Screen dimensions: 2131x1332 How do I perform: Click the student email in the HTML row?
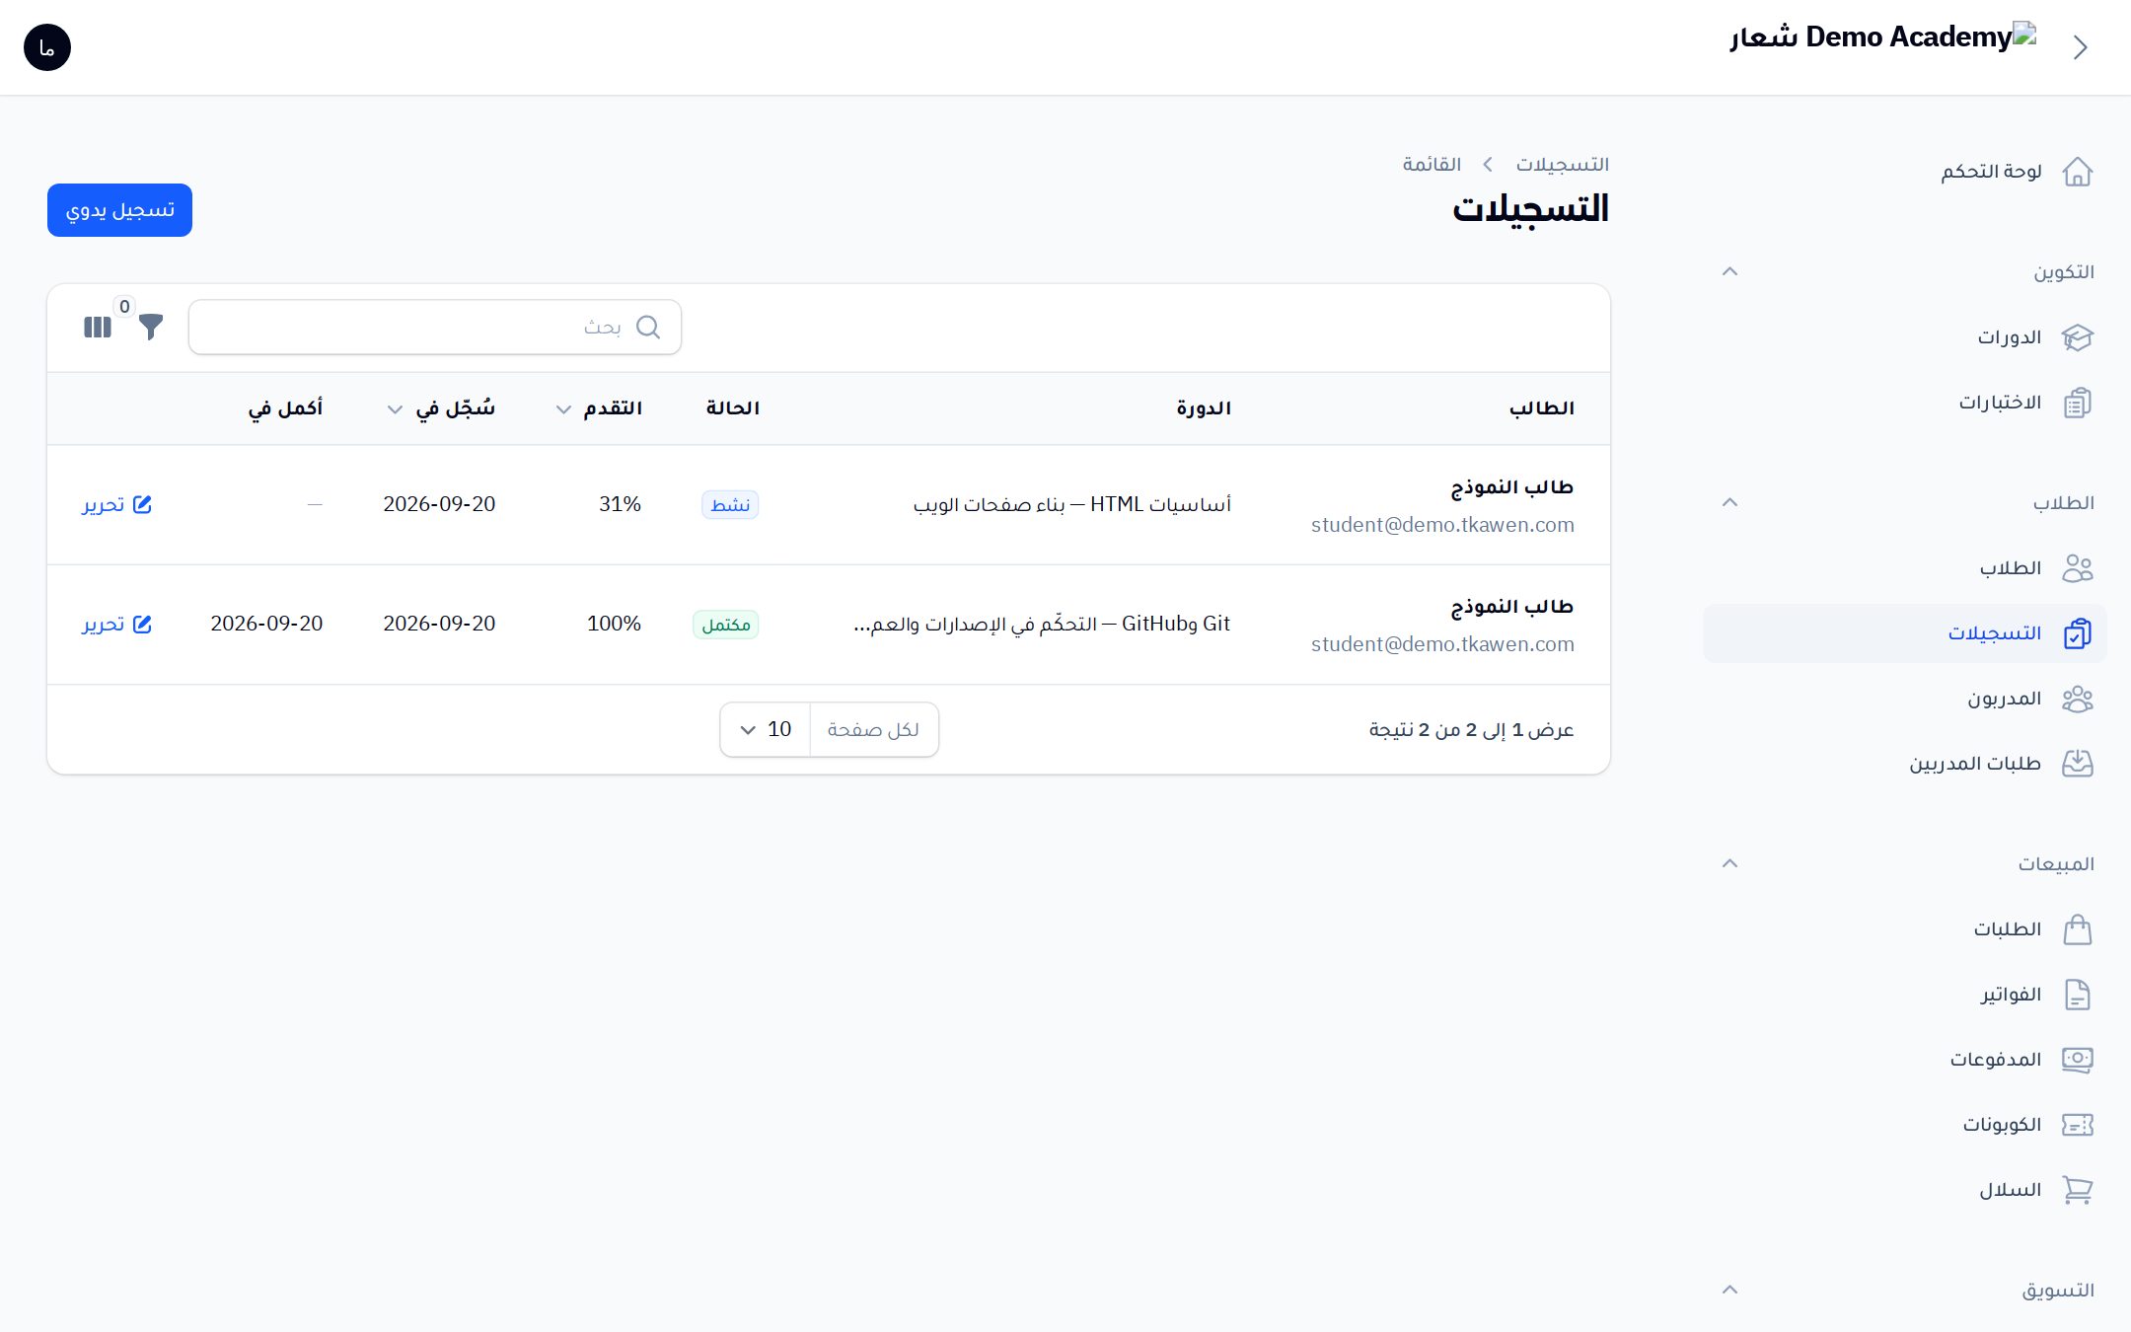[1442, 525]
